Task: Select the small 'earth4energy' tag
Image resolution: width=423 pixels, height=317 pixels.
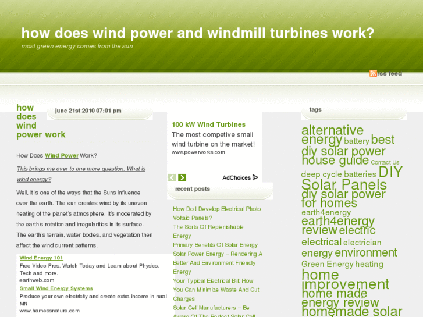Action: (326, 212)
